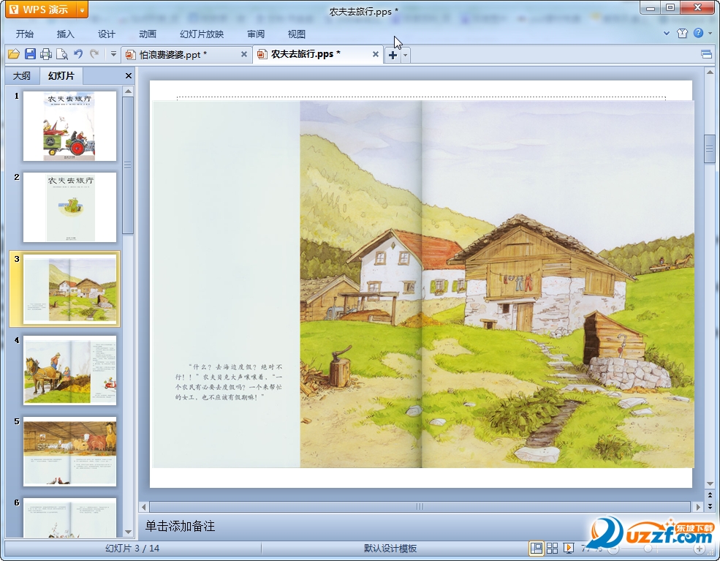
Task: Select slide 4 horse plowing thumbnail
Action: coord(69,370)
